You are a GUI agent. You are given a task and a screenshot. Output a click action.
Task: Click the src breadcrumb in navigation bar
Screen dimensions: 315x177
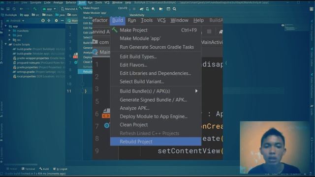(35, 15)
